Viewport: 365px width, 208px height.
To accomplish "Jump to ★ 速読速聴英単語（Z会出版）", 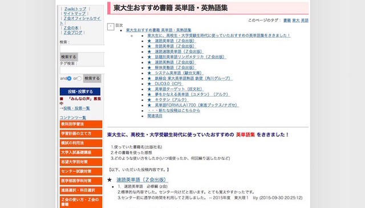I will click(x=175, y=51).
